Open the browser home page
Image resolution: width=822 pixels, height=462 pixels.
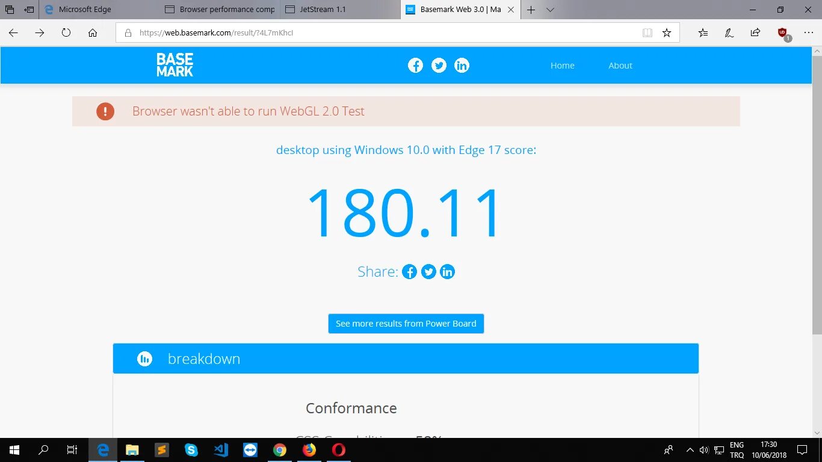[93, 33]
